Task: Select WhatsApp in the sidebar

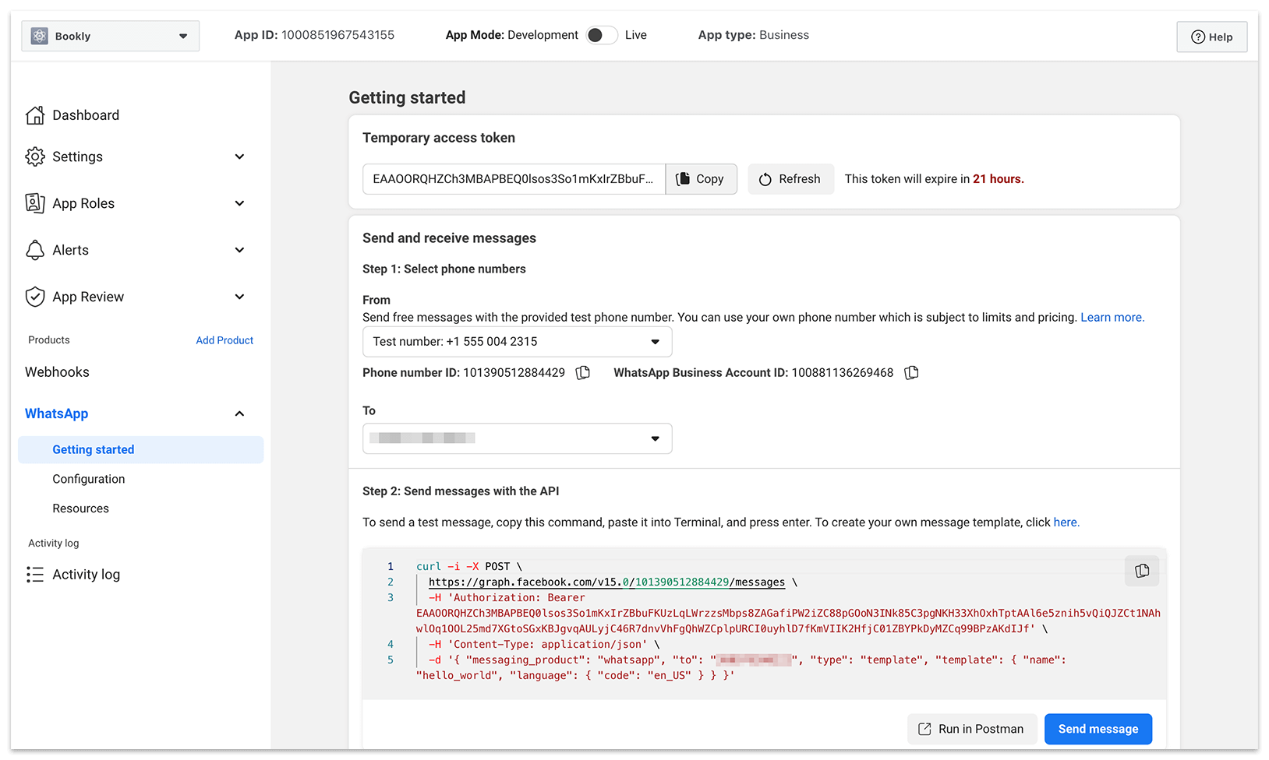Action: [56, 413]
